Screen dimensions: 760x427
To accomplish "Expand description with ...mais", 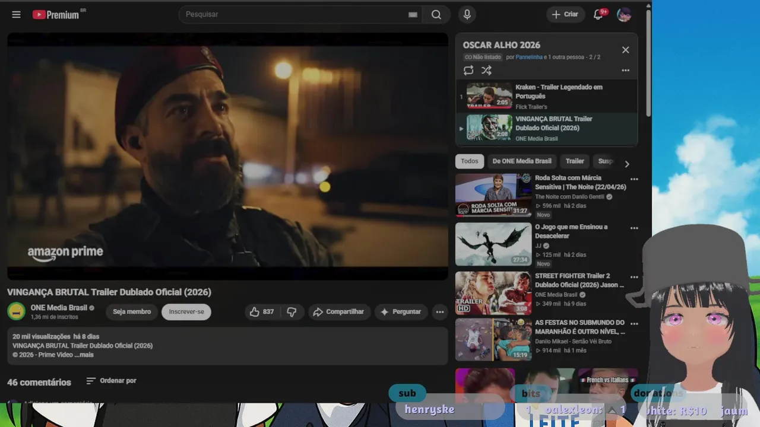I will coord(84,355).
